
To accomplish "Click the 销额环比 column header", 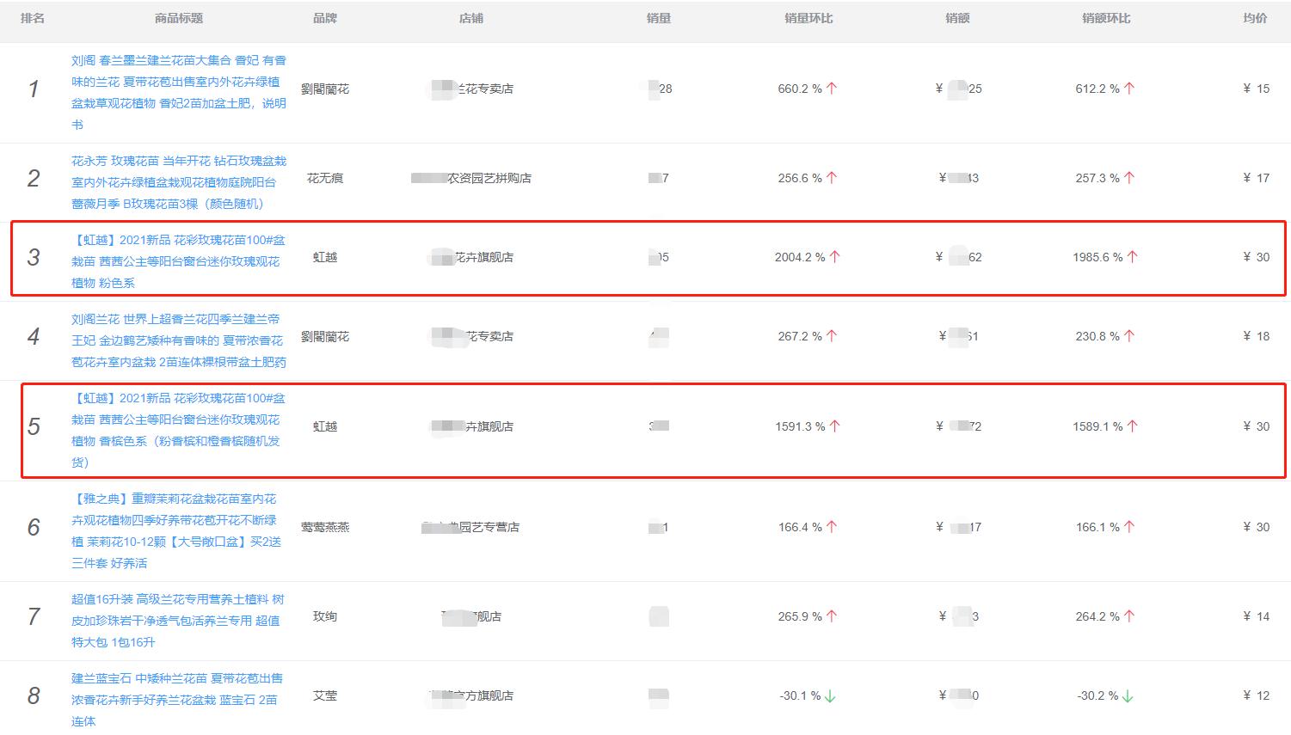I will 1106,18.
